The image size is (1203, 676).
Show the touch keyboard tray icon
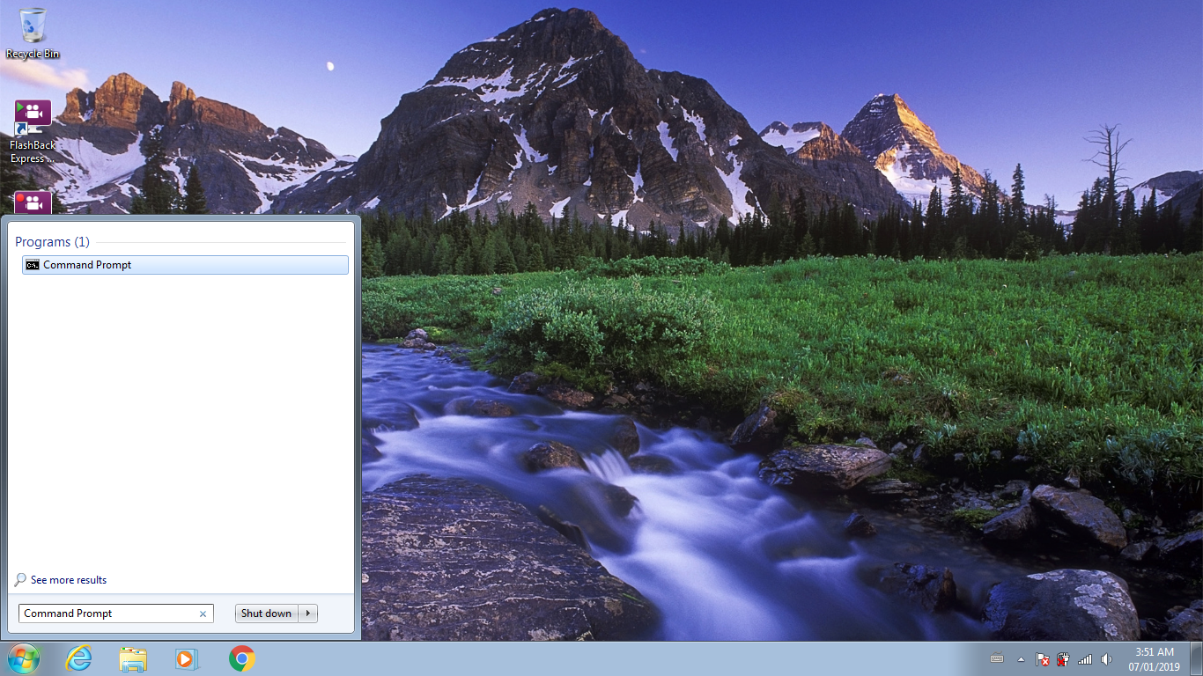(x=997, y=658)
